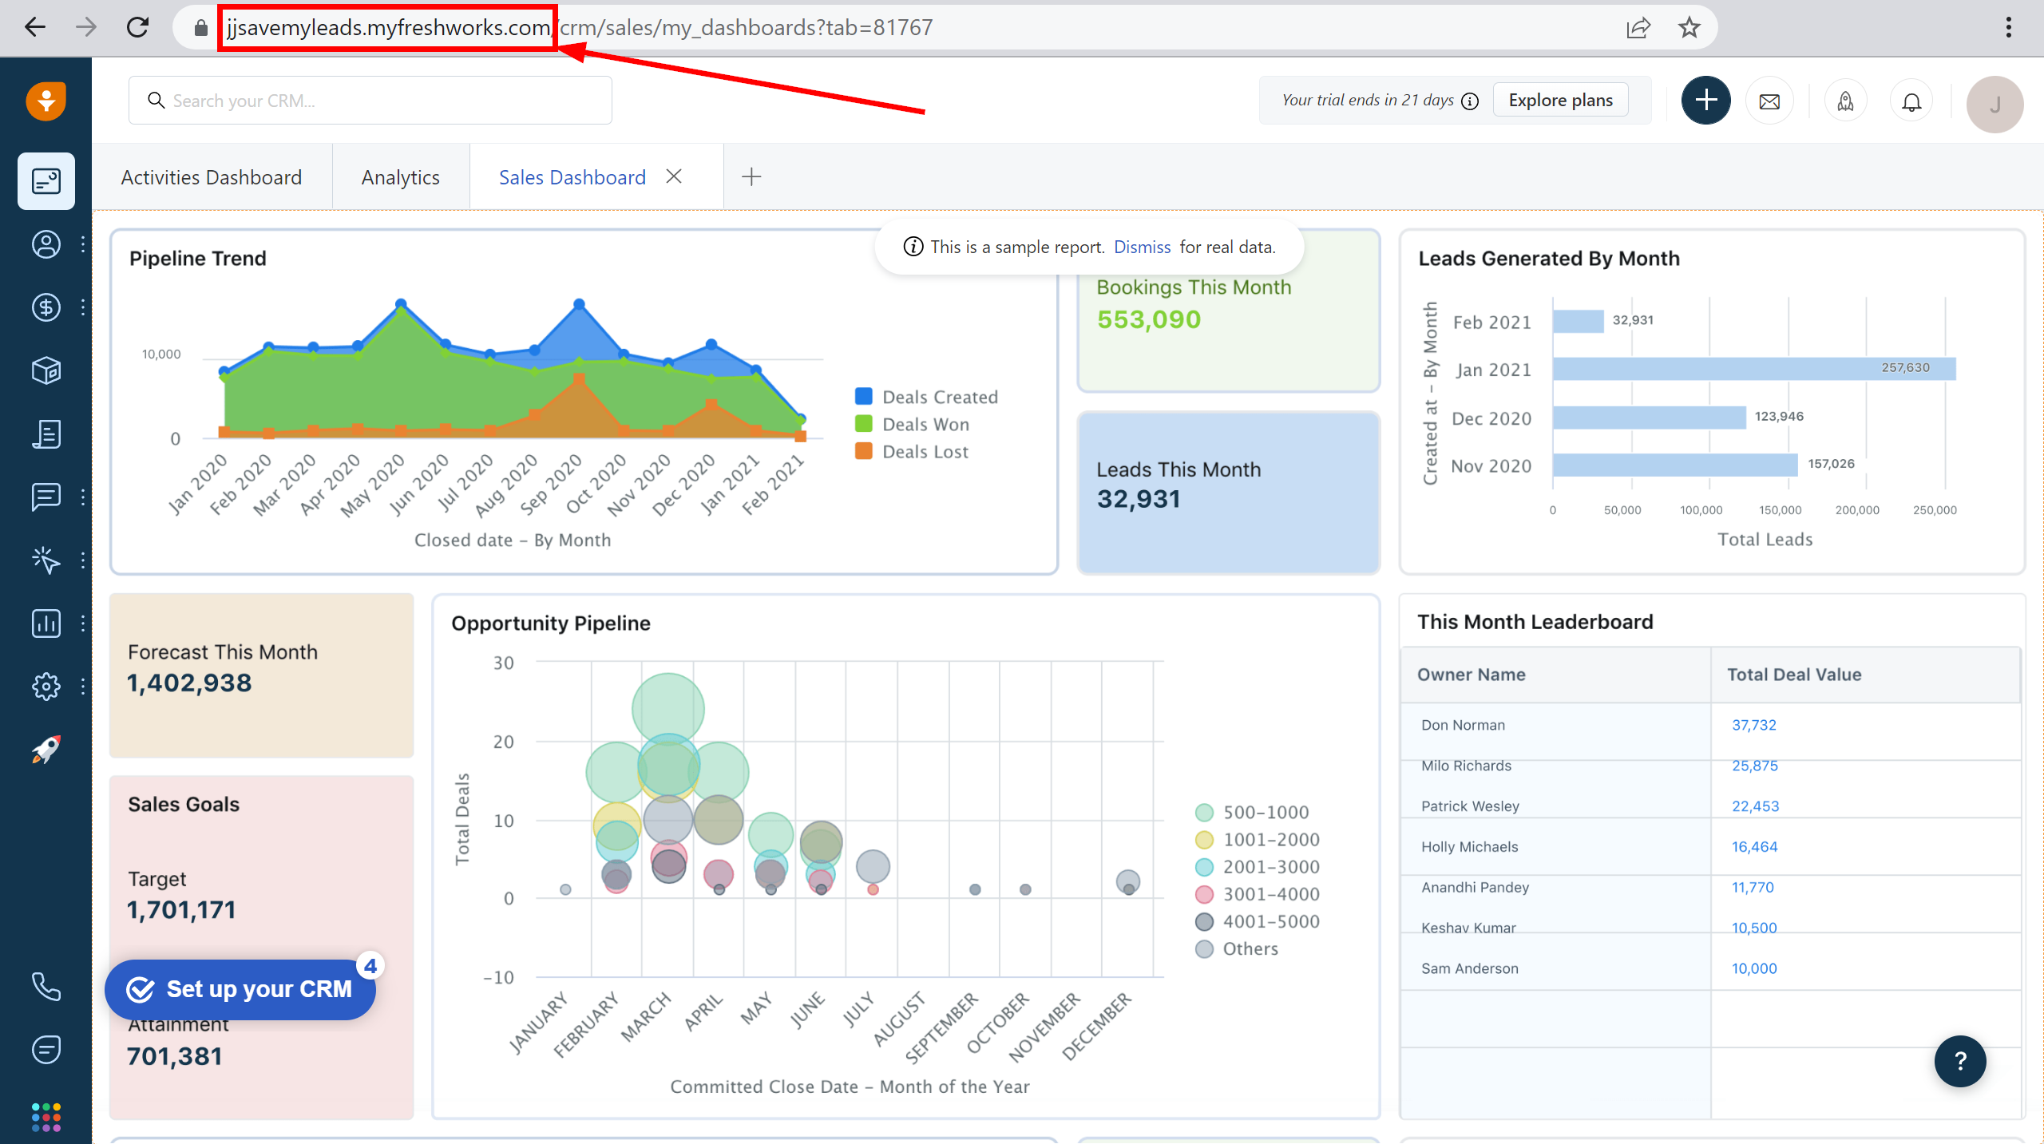Screen dimensions: 2044x1144
Task: Open the Conversations chat sidebar icon
Action: click(46, 497)
